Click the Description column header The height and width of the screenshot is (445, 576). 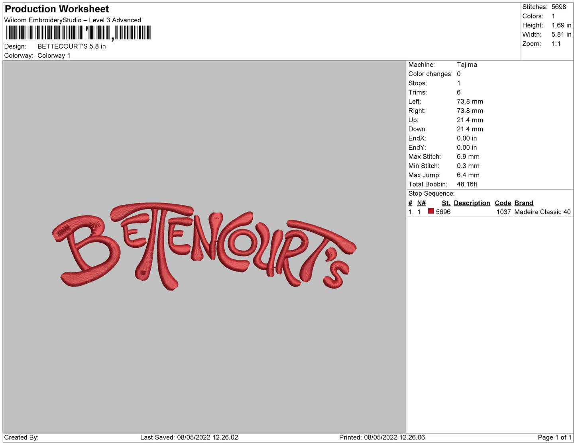[x=472, y=203]
